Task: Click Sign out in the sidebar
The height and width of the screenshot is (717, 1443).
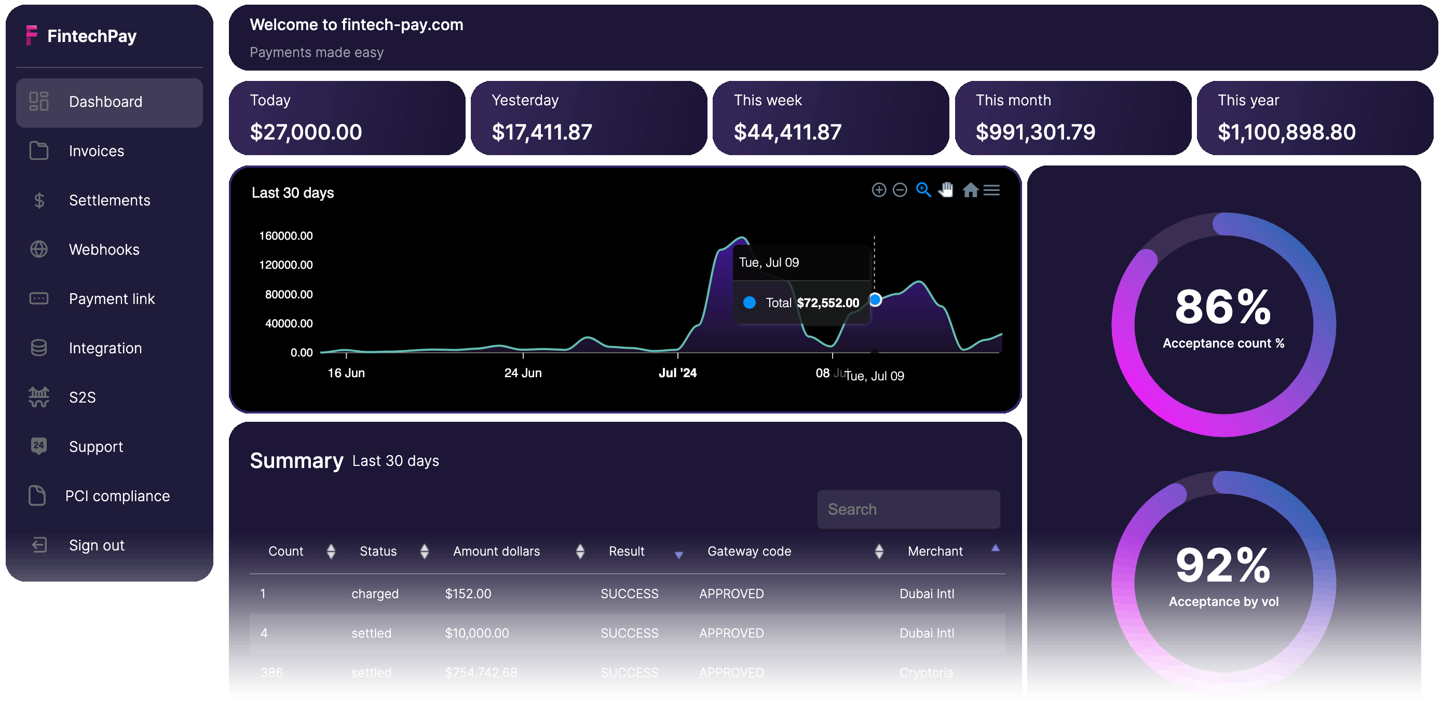Action: pos(97,545)
